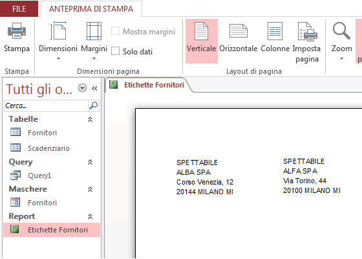Collapse the Tabelle group
The width and height of the screenshot is (362, 259).
(x=90, y=119)
